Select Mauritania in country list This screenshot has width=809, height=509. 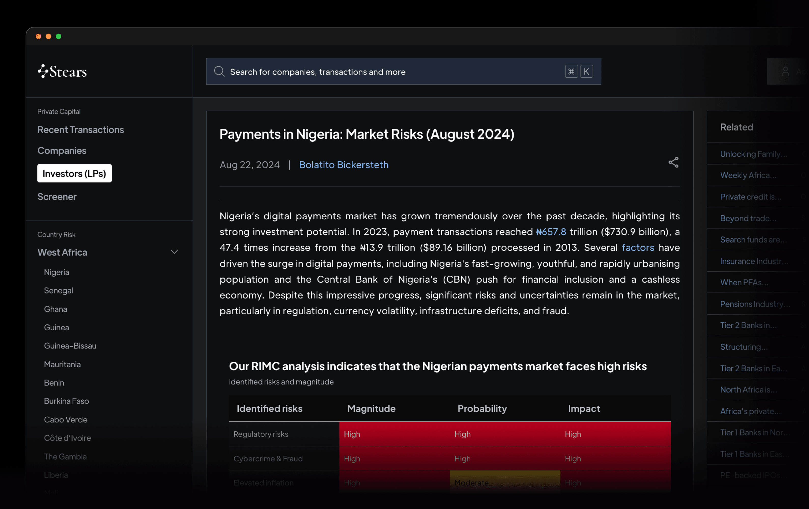click(62, 364)
